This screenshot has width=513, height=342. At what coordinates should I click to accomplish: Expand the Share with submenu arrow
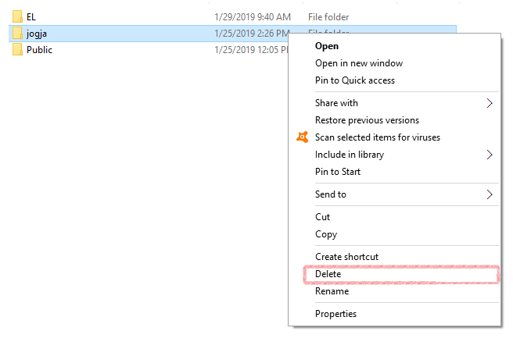pos(490,103)
